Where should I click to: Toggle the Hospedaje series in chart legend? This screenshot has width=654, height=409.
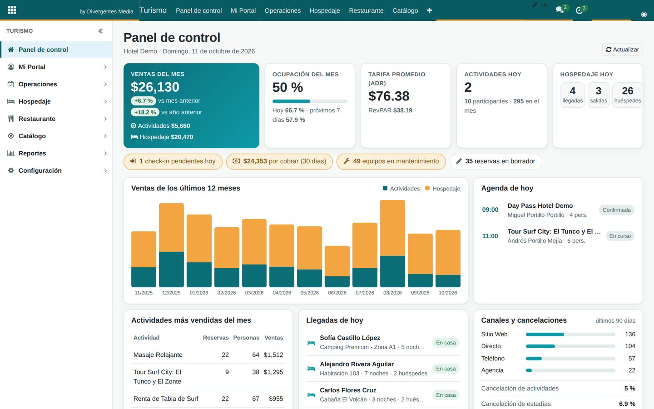(x=442, y=189)
